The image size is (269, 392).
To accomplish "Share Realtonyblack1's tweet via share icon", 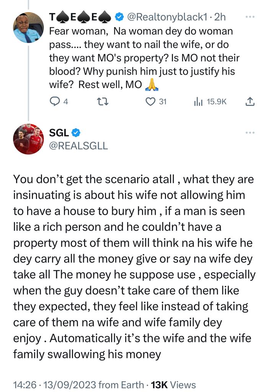I will point(250,101).
